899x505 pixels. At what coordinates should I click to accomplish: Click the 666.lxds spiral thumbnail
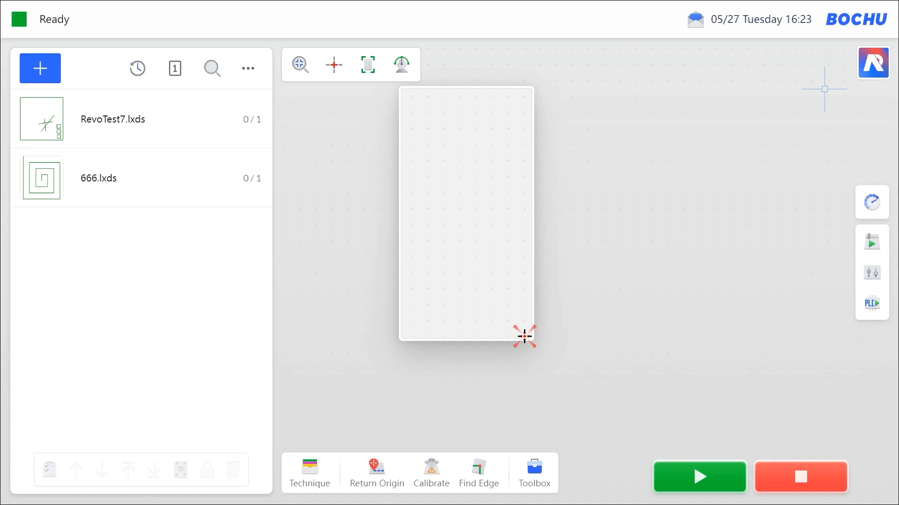[42, 178]
